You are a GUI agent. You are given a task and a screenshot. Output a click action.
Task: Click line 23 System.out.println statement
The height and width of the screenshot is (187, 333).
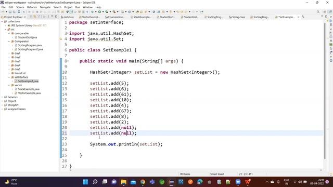pos(126,144)
